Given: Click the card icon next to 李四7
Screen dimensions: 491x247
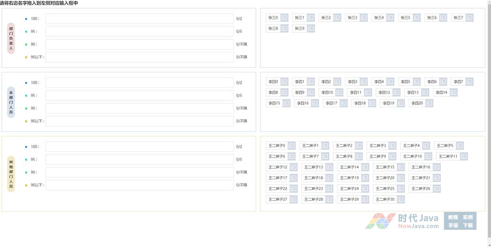Looking at the screenshot, I should [x=469, y=82].
